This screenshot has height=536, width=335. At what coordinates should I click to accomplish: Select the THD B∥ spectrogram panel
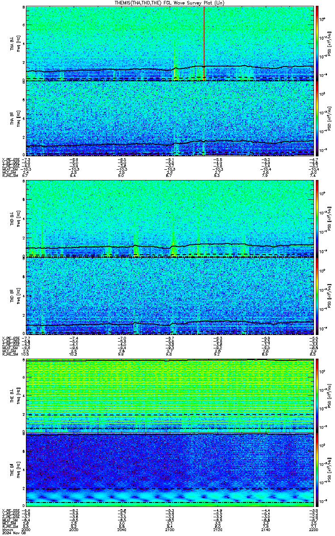170,295
